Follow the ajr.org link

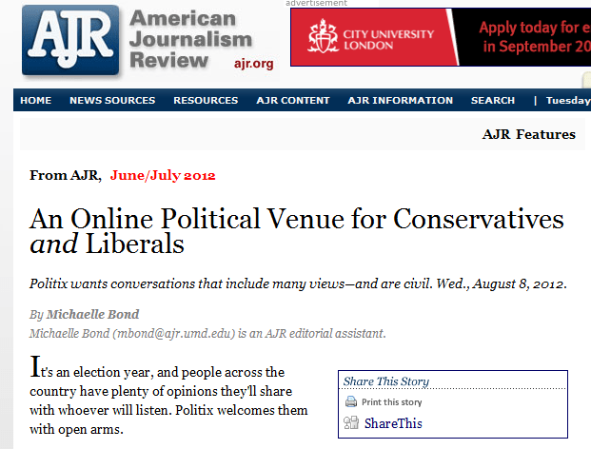point(252,64)
